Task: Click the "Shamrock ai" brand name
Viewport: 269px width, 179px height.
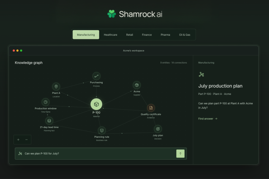Action: tap(140, 14)
